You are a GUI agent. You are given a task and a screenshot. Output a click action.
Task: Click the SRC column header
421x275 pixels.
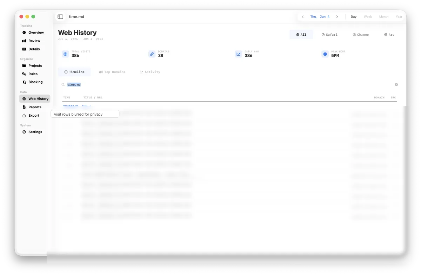[393, 97]
